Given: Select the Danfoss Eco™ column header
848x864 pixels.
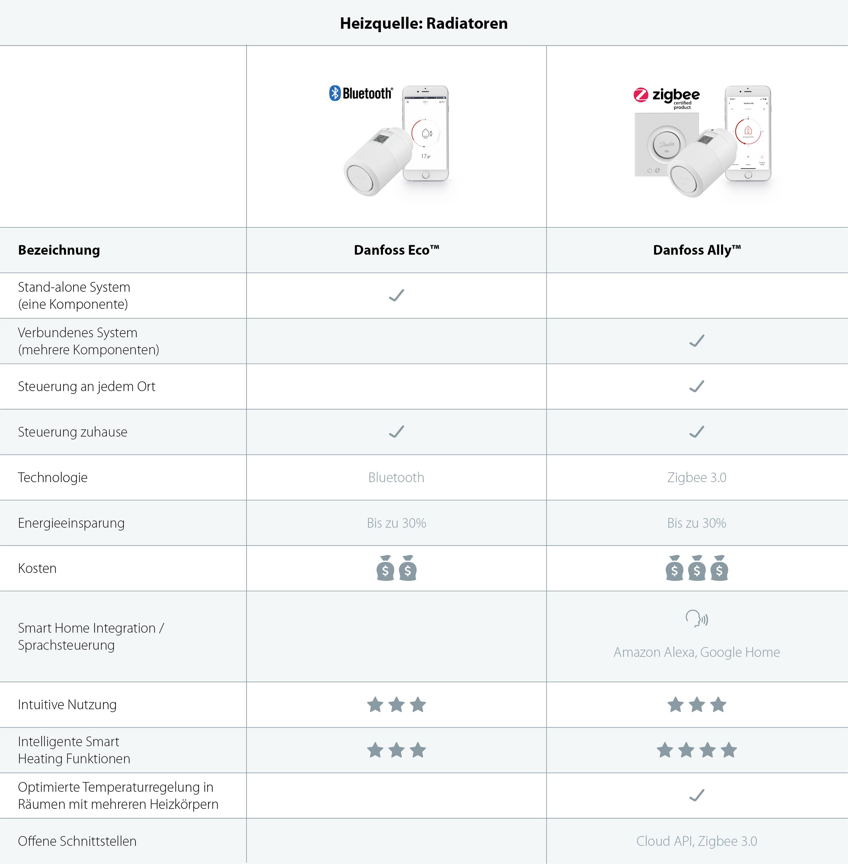Looking at the screenshot, I should click(x=396, y=250).
